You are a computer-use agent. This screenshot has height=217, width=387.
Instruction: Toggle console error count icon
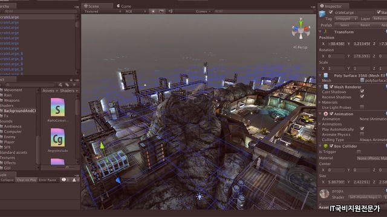(63, 180)
